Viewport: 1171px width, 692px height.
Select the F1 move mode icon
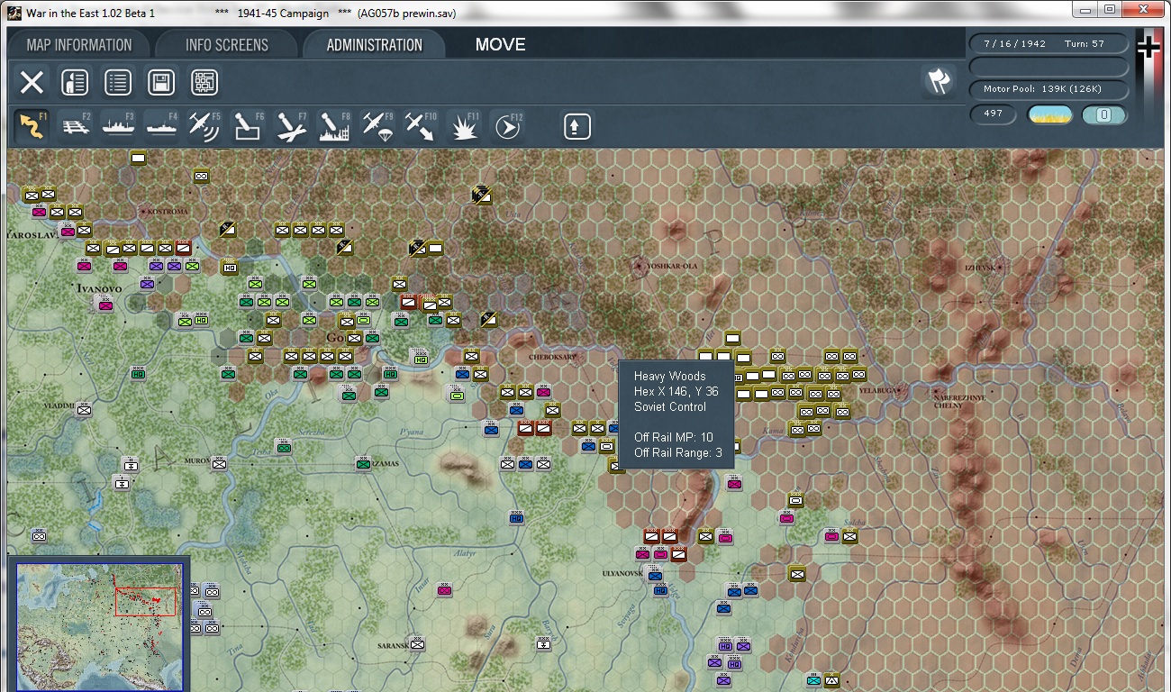pyautogui.click(x=32, y=126)
